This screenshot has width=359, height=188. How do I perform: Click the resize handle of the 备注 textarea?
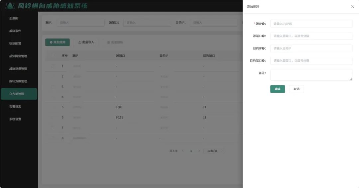351,79
